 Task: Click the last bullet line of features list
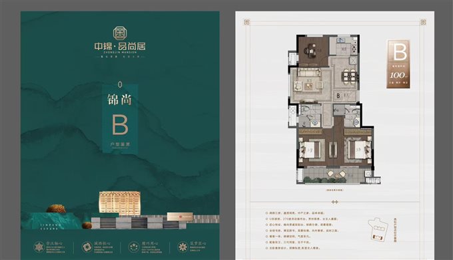pyautogui.click(x=293, y=248)
